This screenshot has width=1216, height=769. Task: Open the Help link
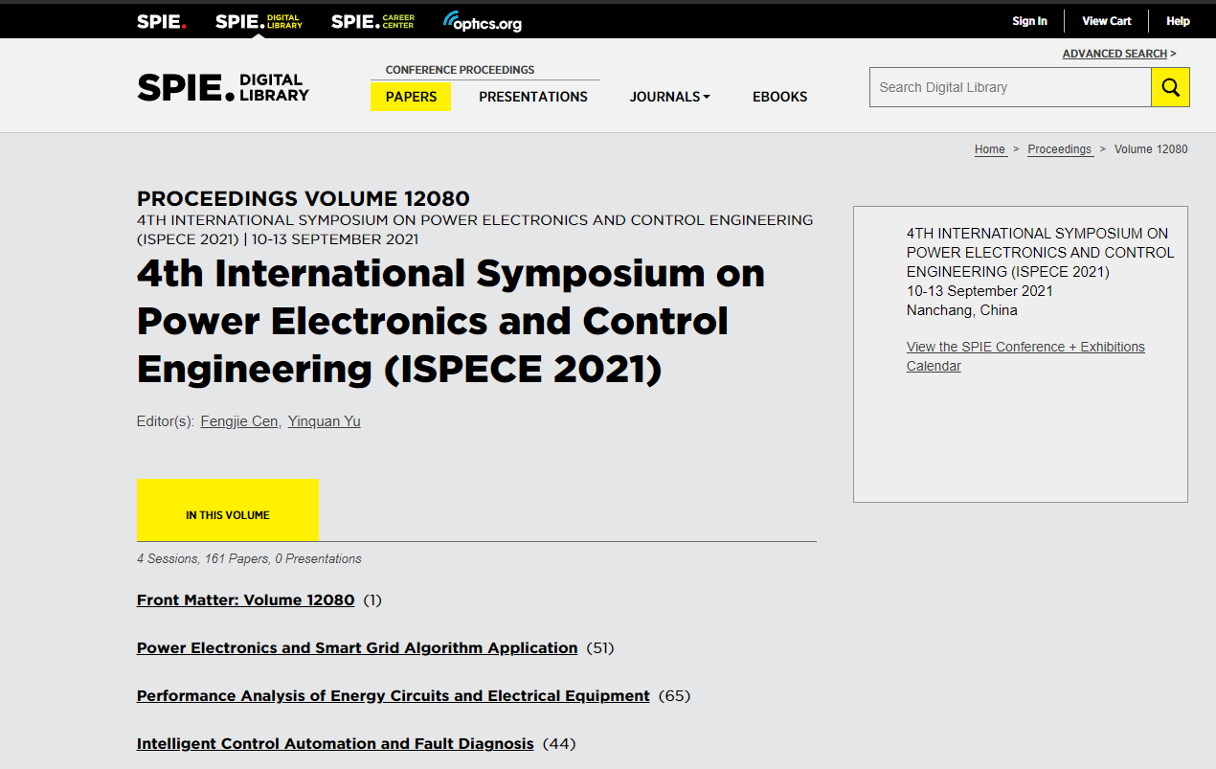click(1178, 21)
